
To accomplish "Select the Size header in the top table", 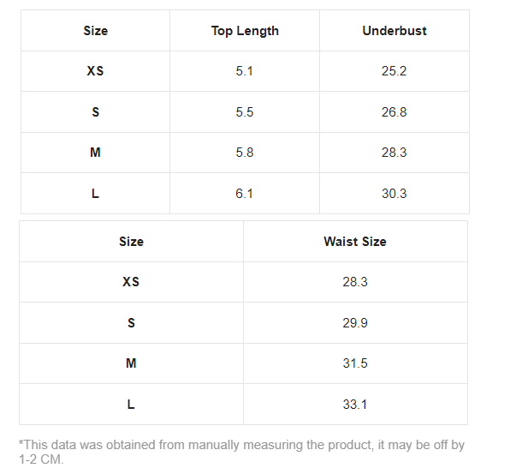I will [x=95, y=31].
